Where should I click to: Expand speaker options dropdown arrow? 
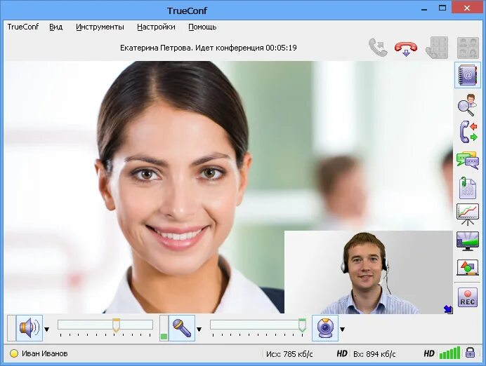[47, 329]
